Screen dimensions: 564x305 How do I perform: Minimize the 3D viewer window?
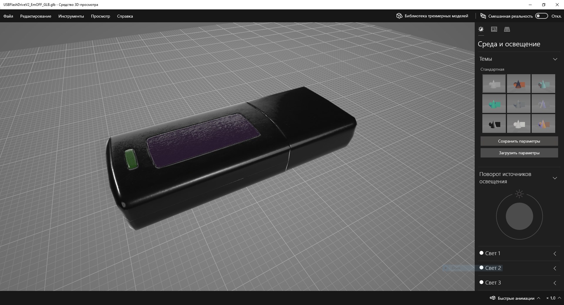point(530,5)
